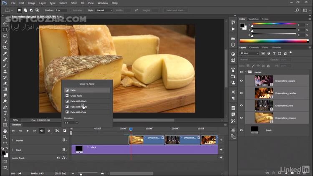Open timeline settings gear icon

[49, 131]
